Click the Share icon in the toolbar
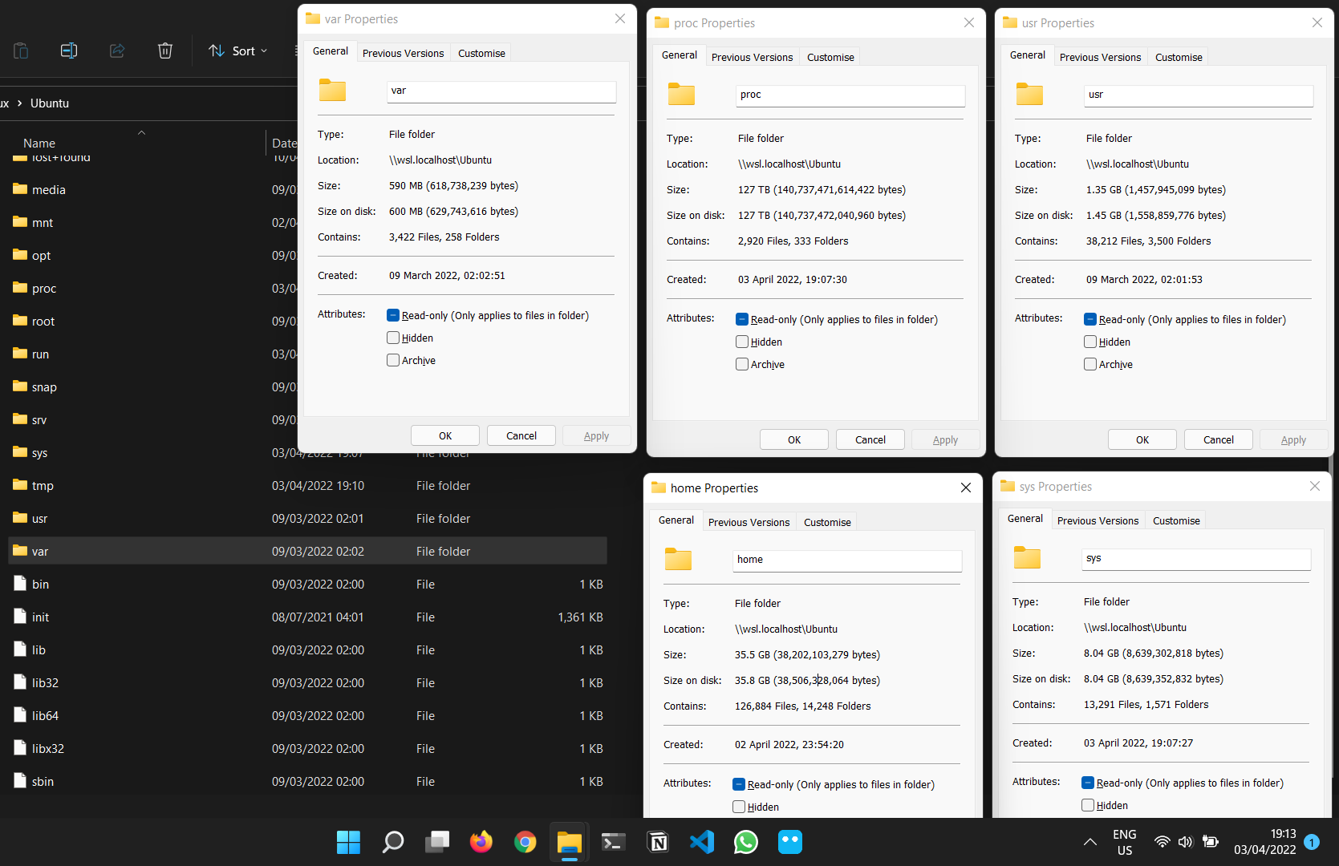Image resolution: width=1339 pixels, height=866 pixels. coord(117,51)
